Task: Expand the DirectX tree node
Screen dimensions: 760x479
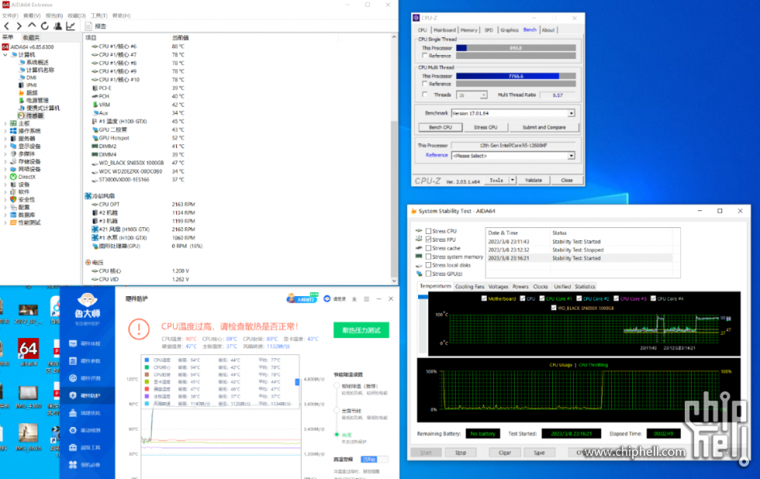Action: [5, 177]
